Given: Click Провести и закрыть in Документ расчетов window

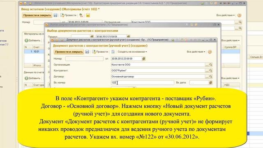Looking at the screenshot, I should tap(69, 52).
